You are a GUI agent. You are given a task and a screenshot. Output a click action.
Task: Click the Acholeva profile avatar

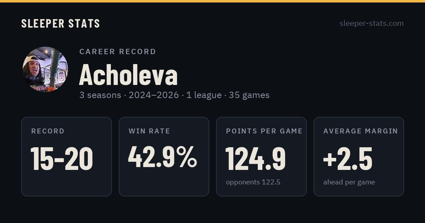coord(45,69)
